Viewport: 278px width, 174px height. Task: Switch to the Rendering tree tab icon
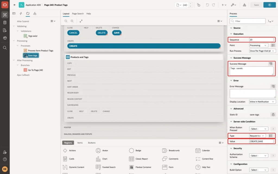click(x=14, y=14)
